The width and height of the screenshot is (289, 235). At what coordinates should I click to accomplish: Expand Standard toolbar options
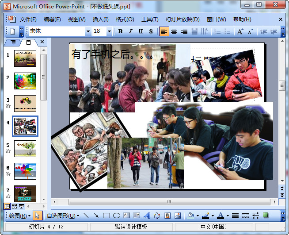click(21, 31)
